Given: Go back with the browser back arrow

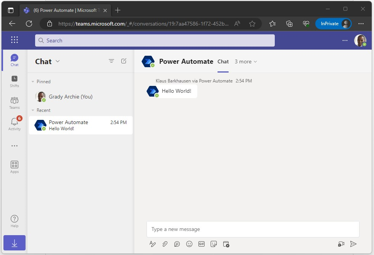Looking at the screenshot, I should point(12,24).
